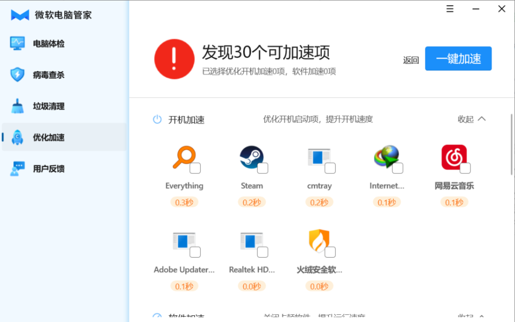
Task: Click the 用户反馈 chat icon
Action: click(x=17, y=169)
